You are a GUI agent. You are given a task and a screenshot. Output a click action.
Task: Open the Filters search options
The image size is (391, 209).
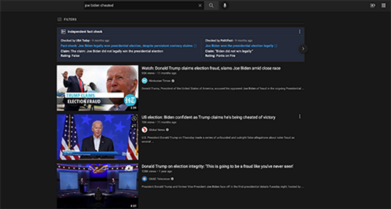pos(67,19)
